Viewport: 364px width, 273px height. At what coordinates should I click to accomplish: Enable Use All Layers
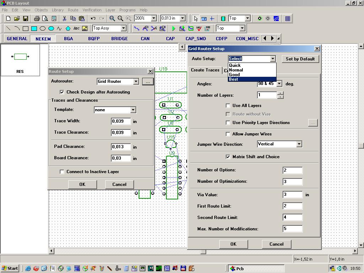pyautogui.click(x=228, y=106)
